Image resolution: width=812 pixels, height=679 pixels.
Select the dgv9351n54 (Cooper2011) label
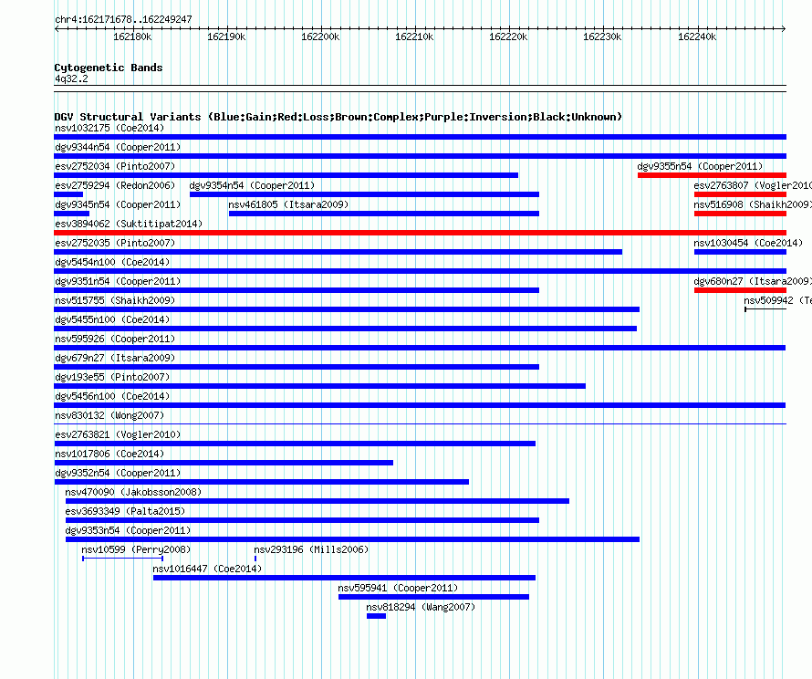coord(118,281)
